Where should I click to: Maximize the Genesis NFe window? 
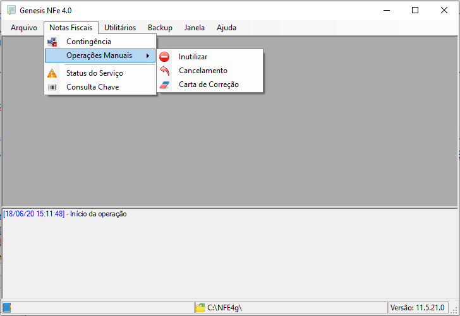click(415, 11)
